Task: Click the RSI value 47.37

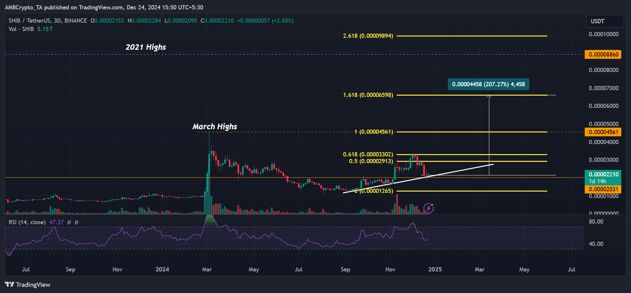Action: click(x=56, y=222)
